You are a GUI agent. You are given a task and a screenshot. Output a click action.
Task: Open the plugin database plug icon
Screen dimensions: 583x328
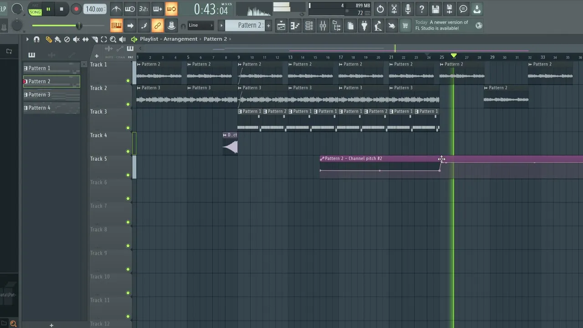364,26
